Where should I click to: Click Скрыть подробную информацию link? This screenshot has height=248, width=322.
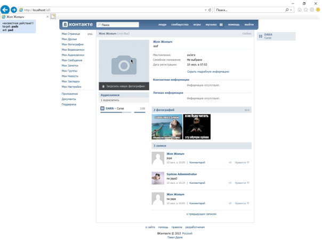click(208, 72)
